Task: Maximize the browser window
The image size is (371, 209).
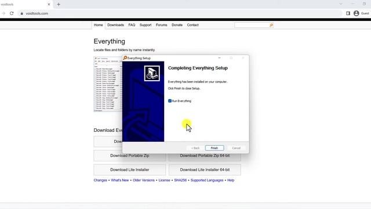Action: point(364,4)
